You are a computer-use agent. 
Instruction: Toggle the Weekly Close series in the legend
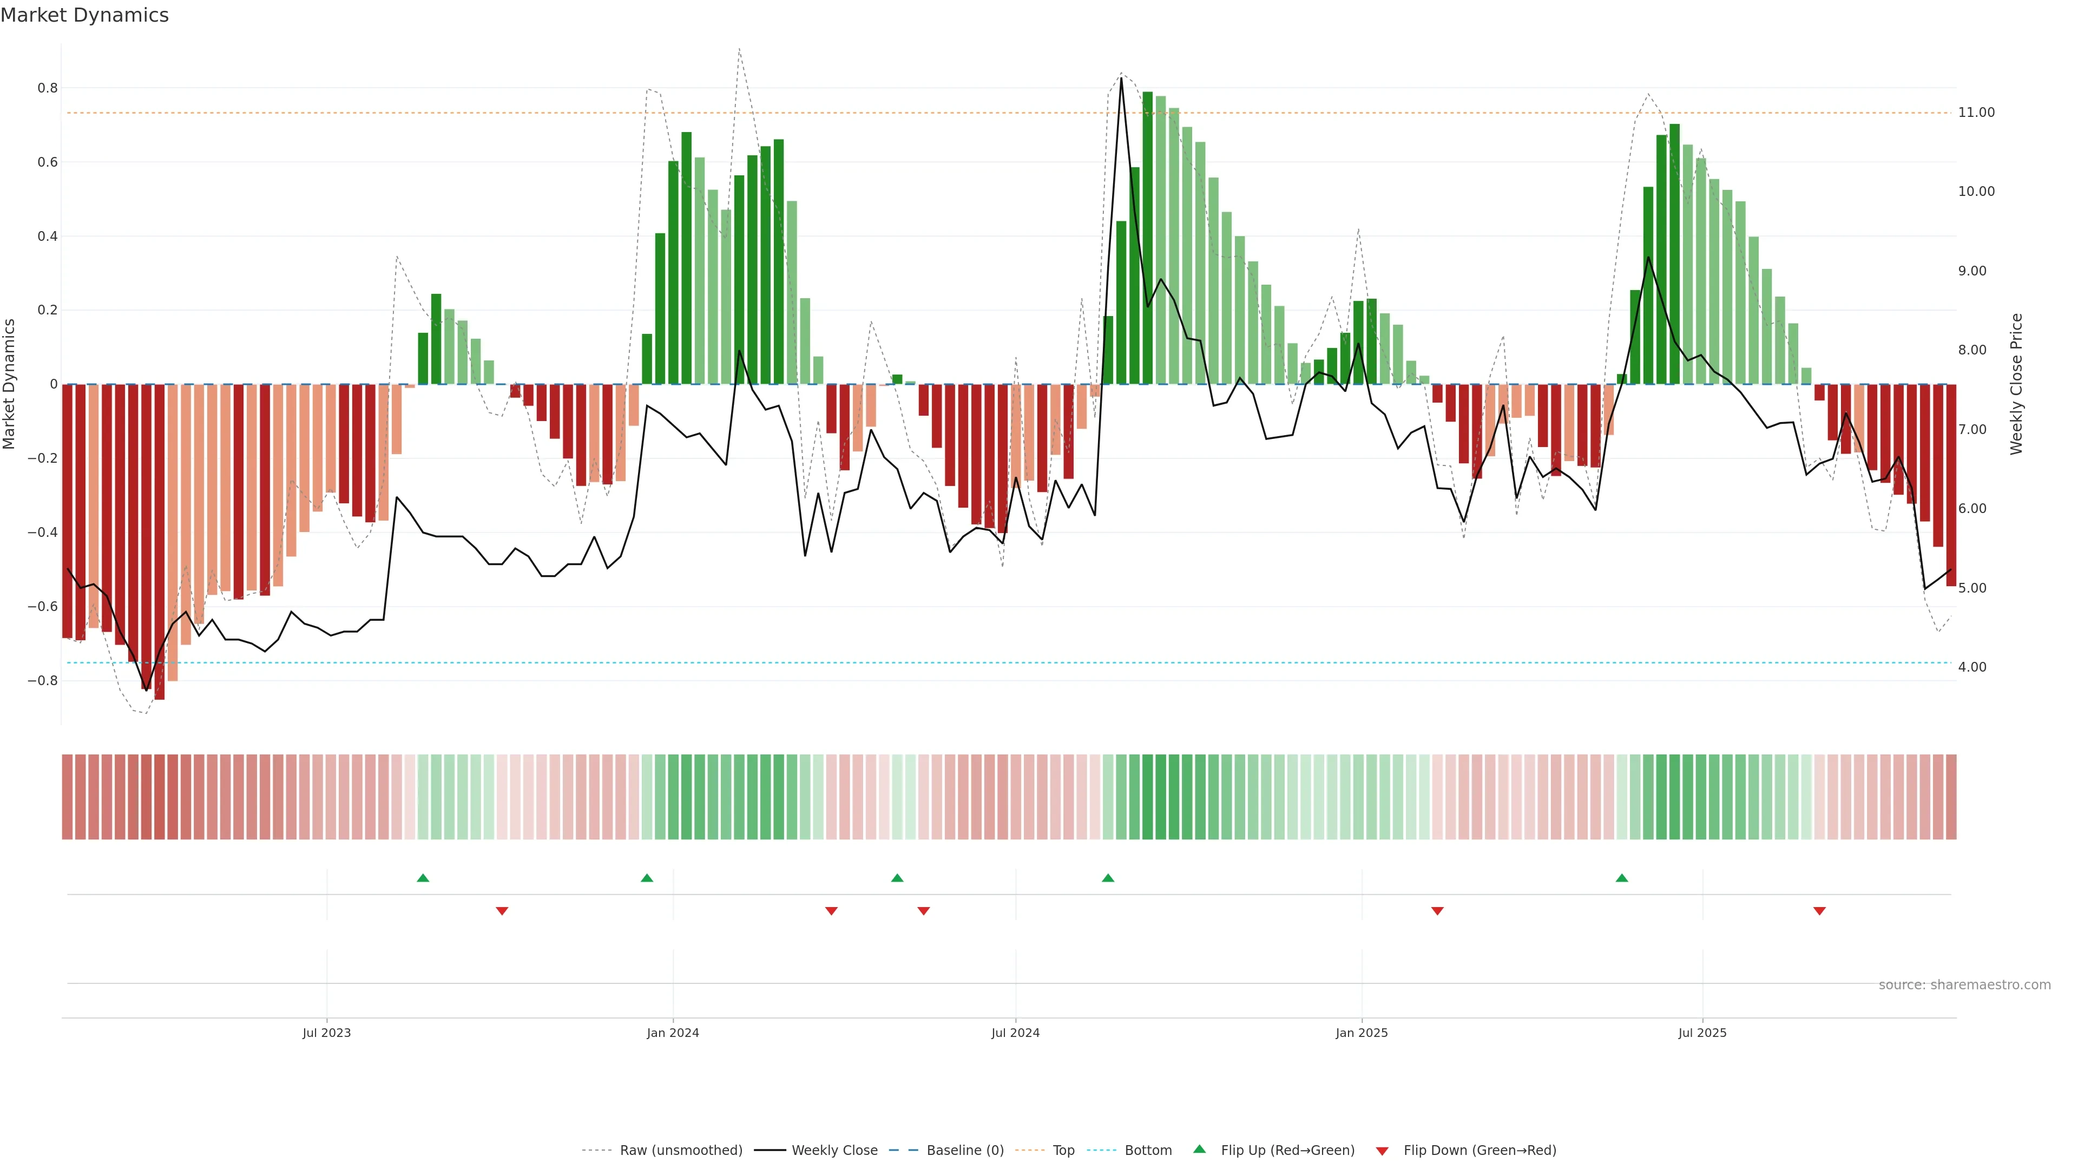click(834, 1151)
